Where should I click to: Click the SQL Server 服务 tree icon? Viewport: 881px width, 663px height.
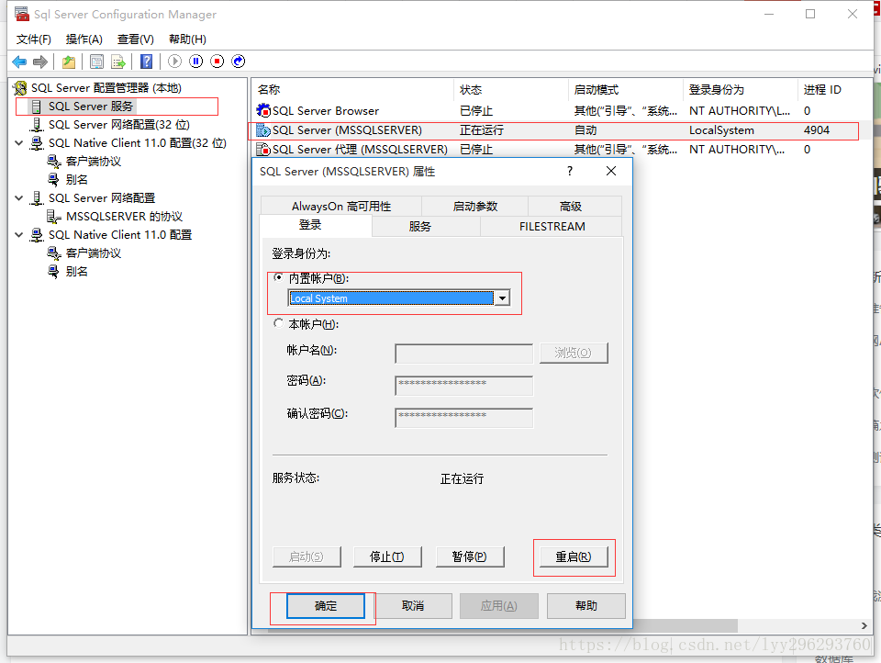point(37,107)
